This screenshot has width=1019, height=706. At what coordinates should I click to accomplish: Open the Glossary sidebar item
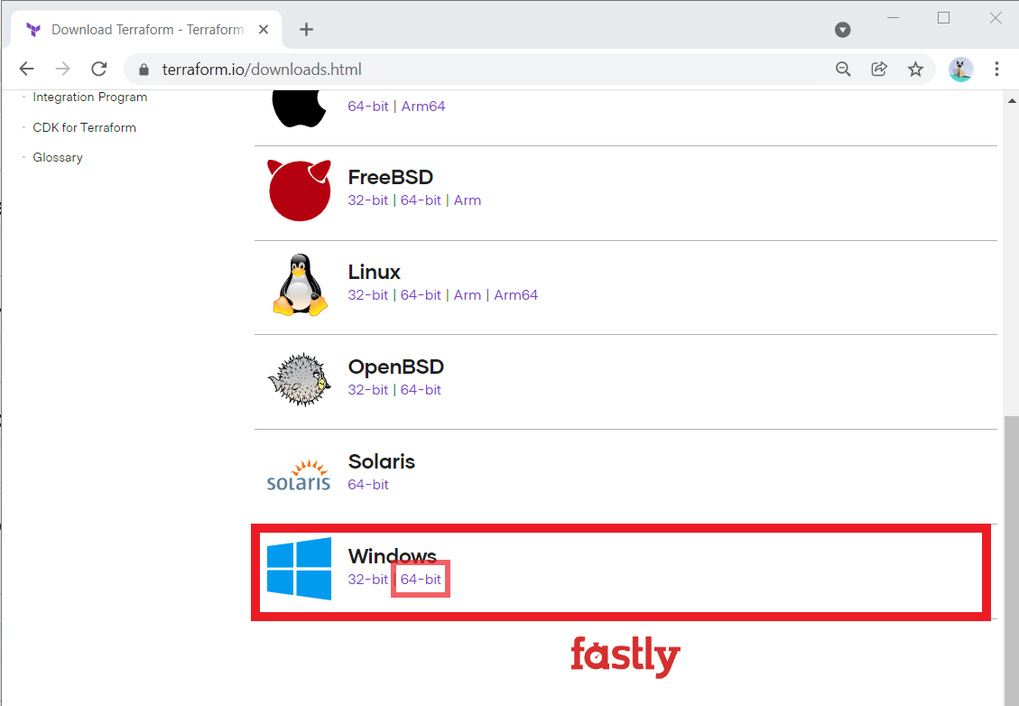pos(57,156)
